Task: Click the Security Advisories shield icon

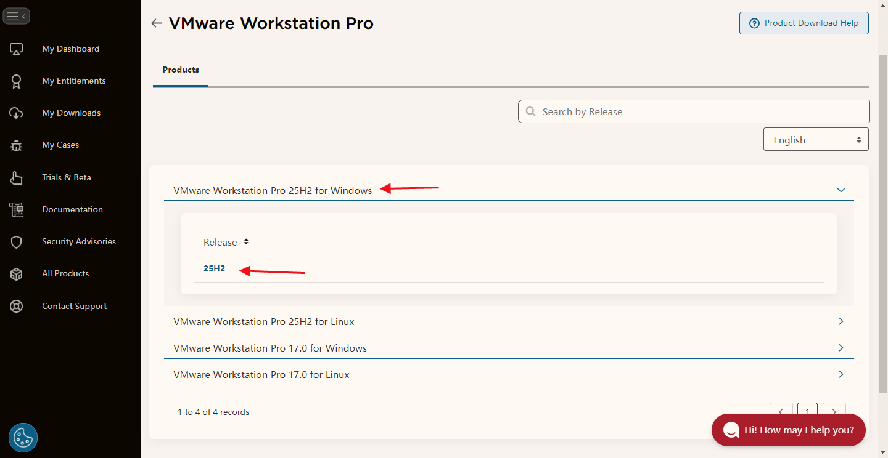Action: 17,242
